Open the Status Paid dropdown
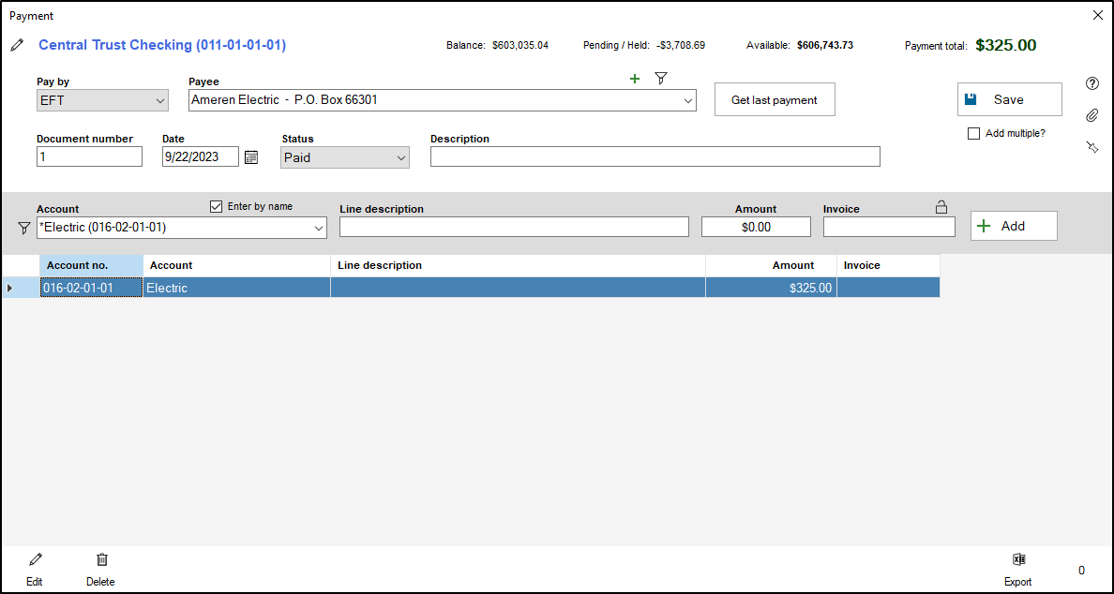1114x594 pixels. coord(400,157)
